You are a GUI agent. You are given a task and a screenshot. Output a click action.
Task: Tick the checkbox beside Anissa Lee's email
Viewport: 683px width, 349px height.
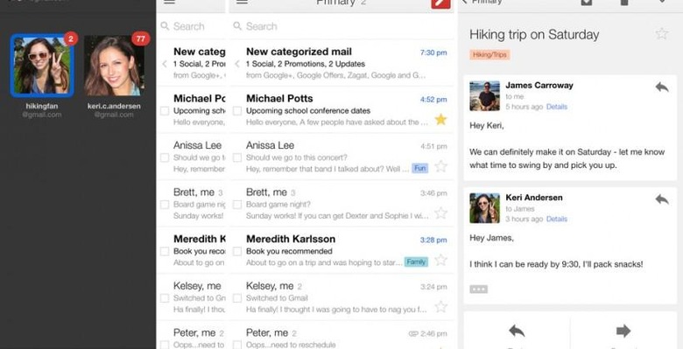[x=237, y=157]
